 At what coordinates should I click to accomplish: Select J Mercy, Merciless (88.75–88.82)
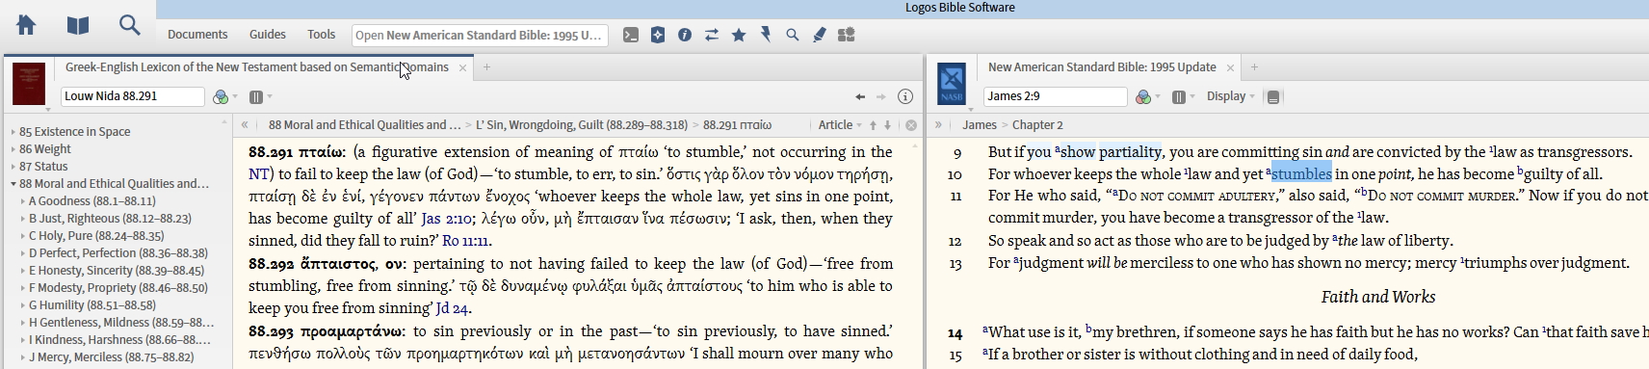tap(111, 357)
